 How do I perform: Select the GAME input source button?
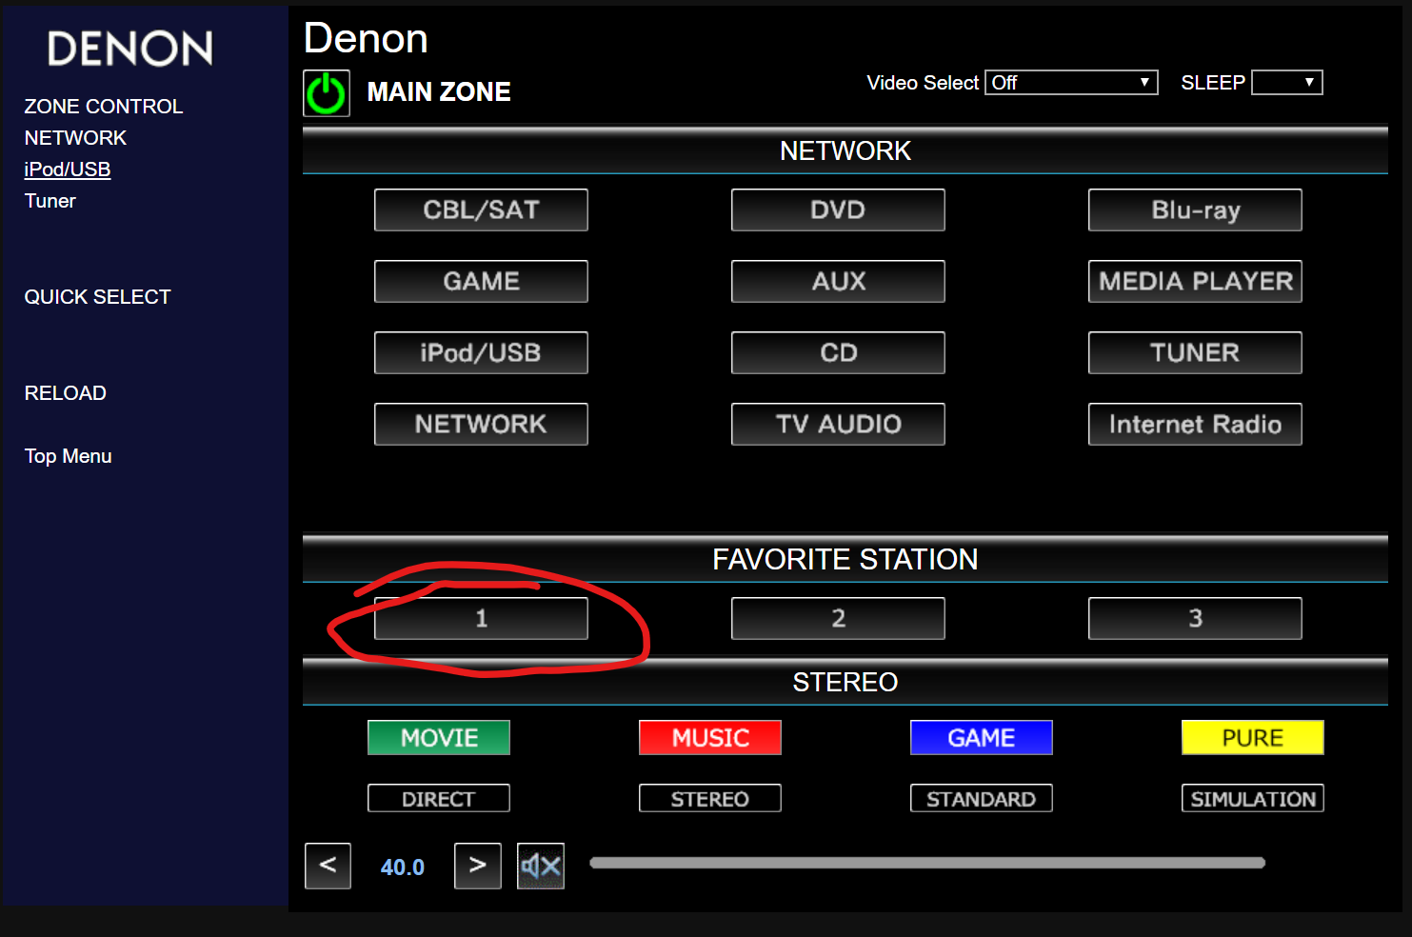[481, 281]
